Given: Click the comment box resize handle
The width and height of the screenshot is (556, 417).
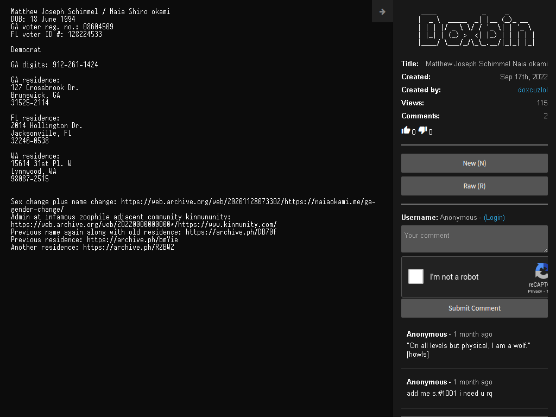Looking at the screenshot, I should (x=545, y=250).
